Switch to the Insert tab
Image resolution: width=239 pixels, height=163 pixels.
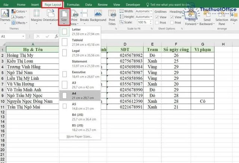point(35,5)
